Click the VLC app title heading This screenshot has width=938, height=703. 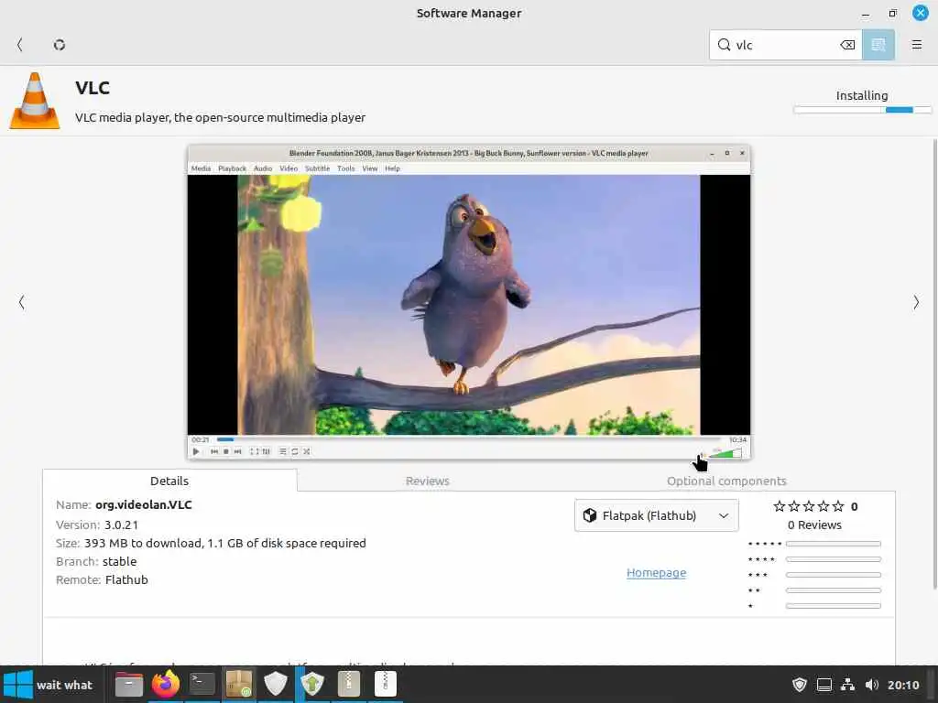93,88
